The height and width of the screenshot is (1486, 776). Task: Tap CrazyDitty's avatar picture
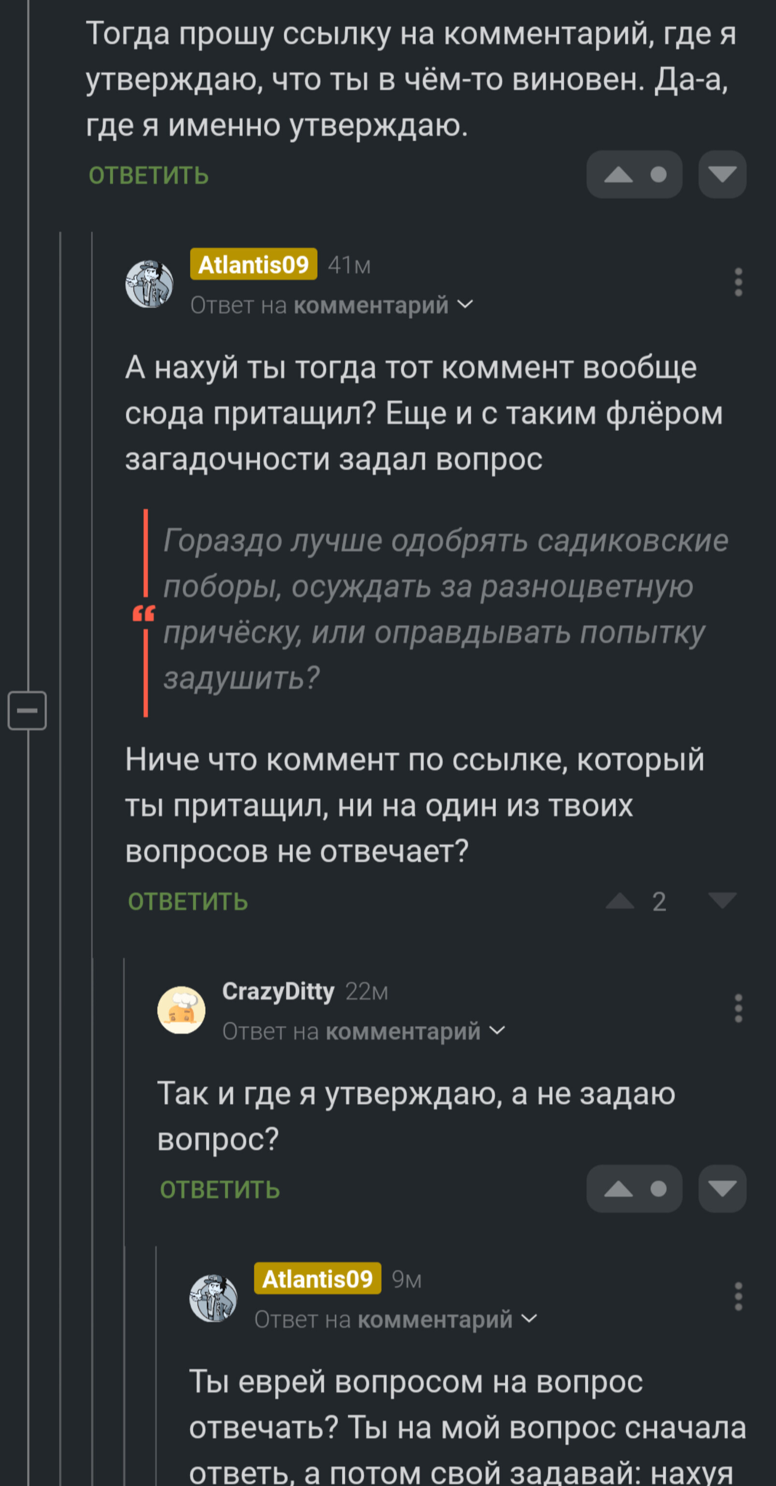(182, 1010)
